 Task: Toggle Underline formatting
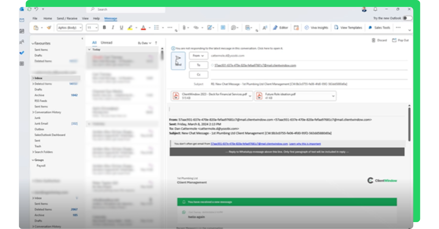(x=121, y=28)
